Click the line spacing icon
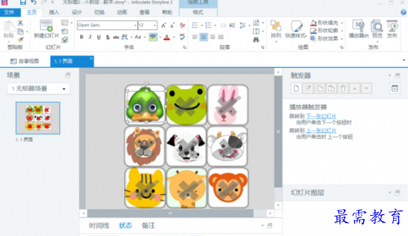 (242, 25)
